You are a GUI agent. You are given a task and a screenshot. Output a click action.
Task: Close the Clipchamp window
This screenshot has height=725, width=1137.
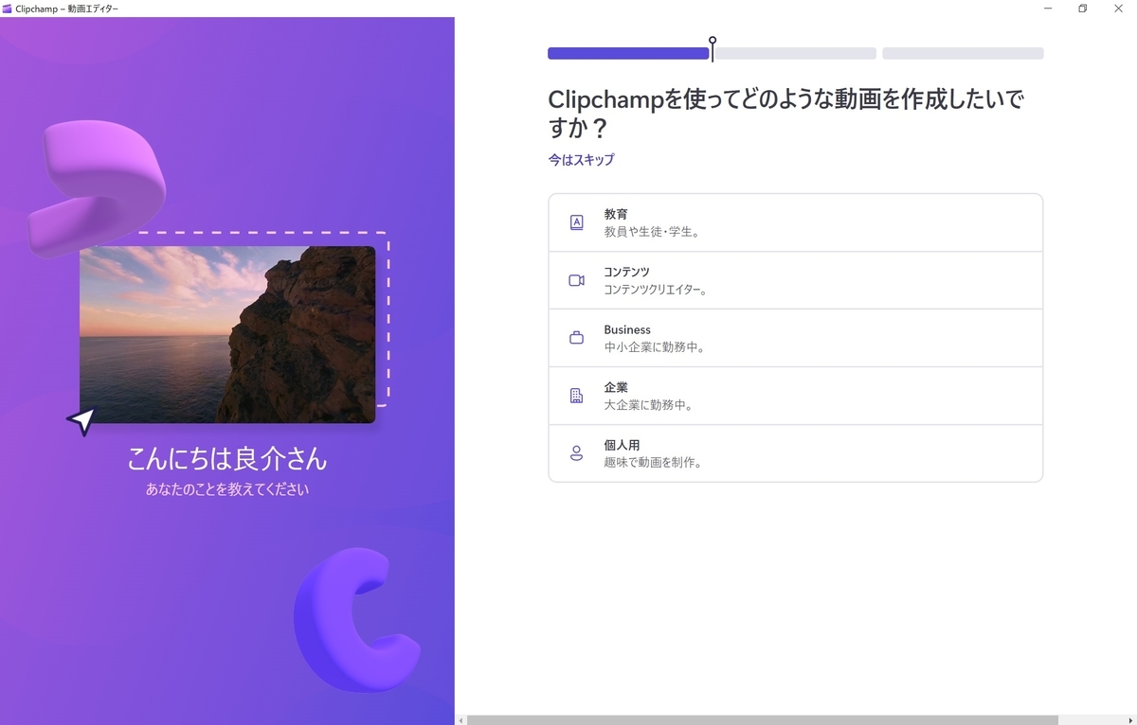click(1118, 9)
